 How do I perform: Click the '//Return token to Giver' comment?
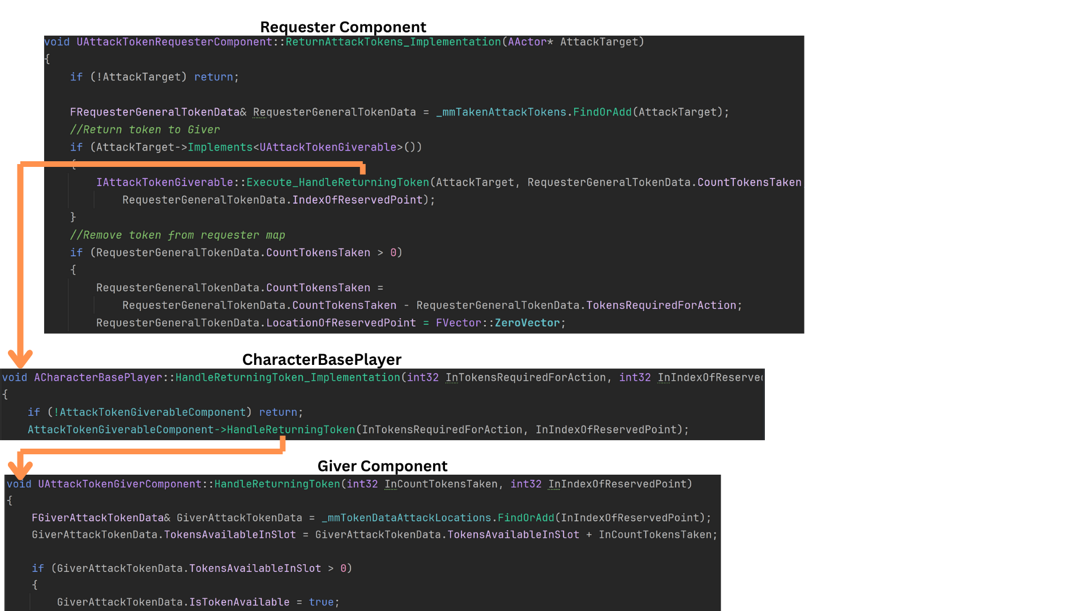coord(145,130)
